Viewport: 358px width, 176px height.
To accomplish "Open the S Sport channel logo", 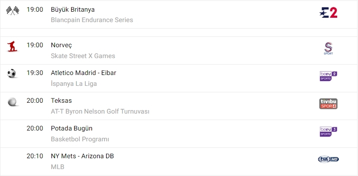I will 328,48.
